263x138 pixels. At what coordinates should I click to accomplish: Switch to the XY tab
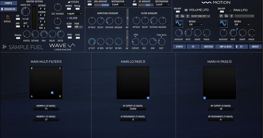[x=241, y=47]
